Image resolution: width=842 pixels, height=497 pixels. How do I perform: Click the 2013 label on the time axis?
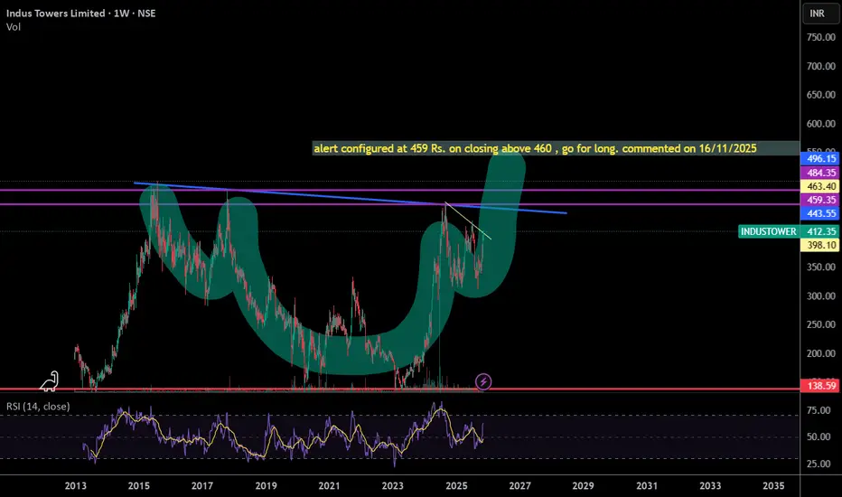[75, 486]
